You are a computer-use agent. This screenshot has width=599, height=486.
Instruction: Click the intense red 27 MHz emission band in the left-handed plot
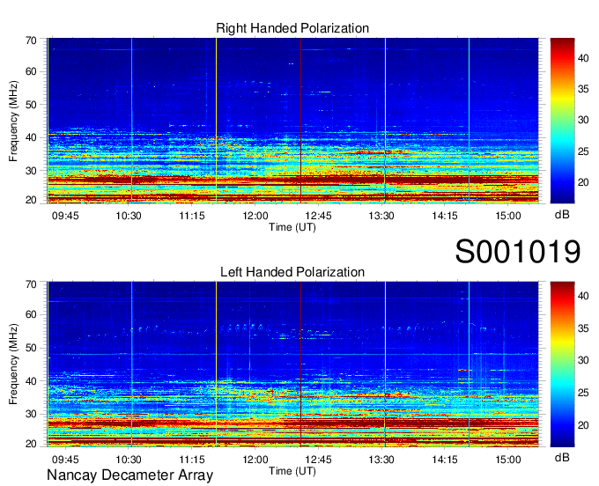pos(293,423)
